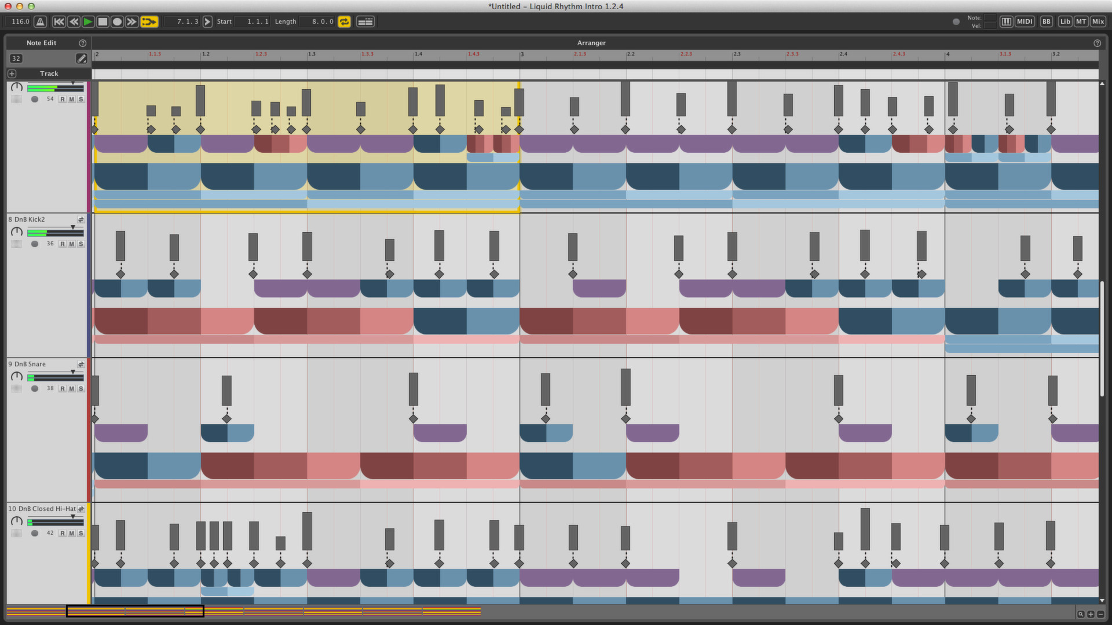
Task: Mute the DnB Kick2 track
Action: click(x=71, y=244)
